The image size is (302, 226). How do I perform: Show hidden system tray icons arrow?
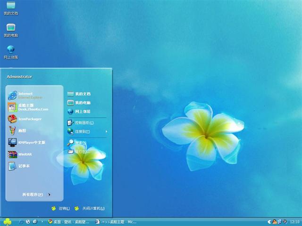pyautogui.click(x=269, y=222)
